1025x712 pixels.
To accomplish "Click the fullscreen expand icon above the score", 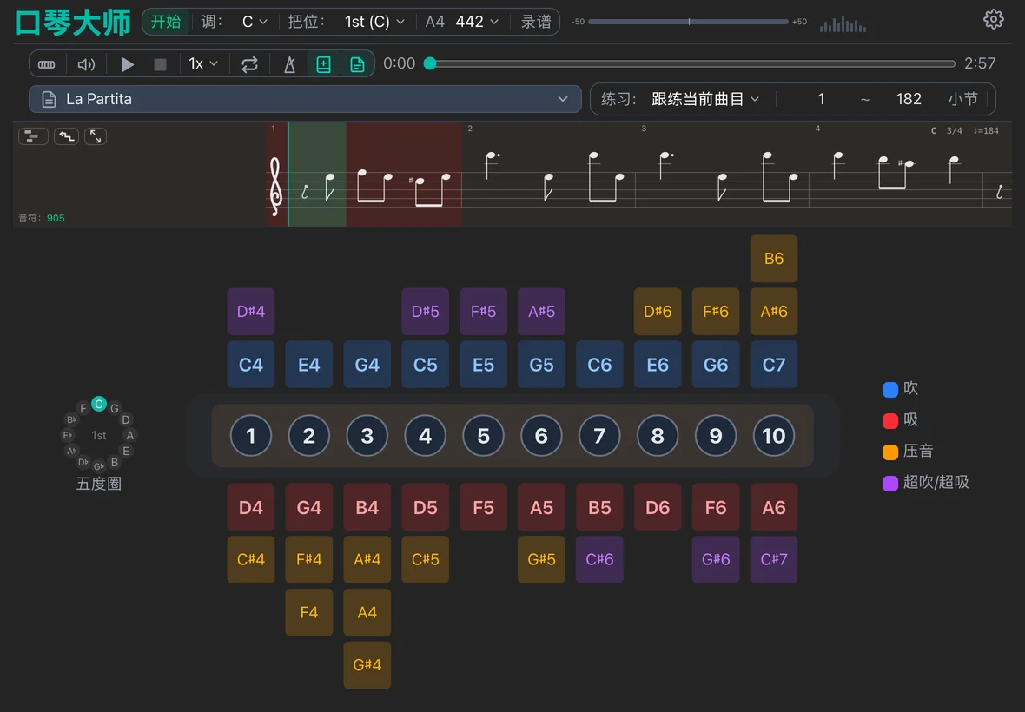I will click(x=94, y=135).
